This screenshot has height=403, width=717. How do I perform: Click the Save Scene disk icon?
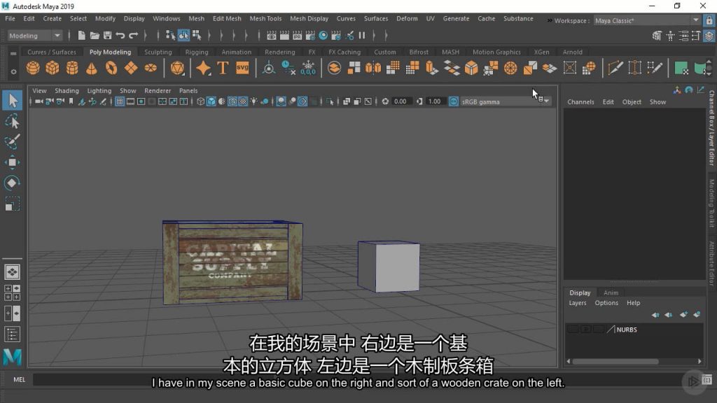[107, 35]
